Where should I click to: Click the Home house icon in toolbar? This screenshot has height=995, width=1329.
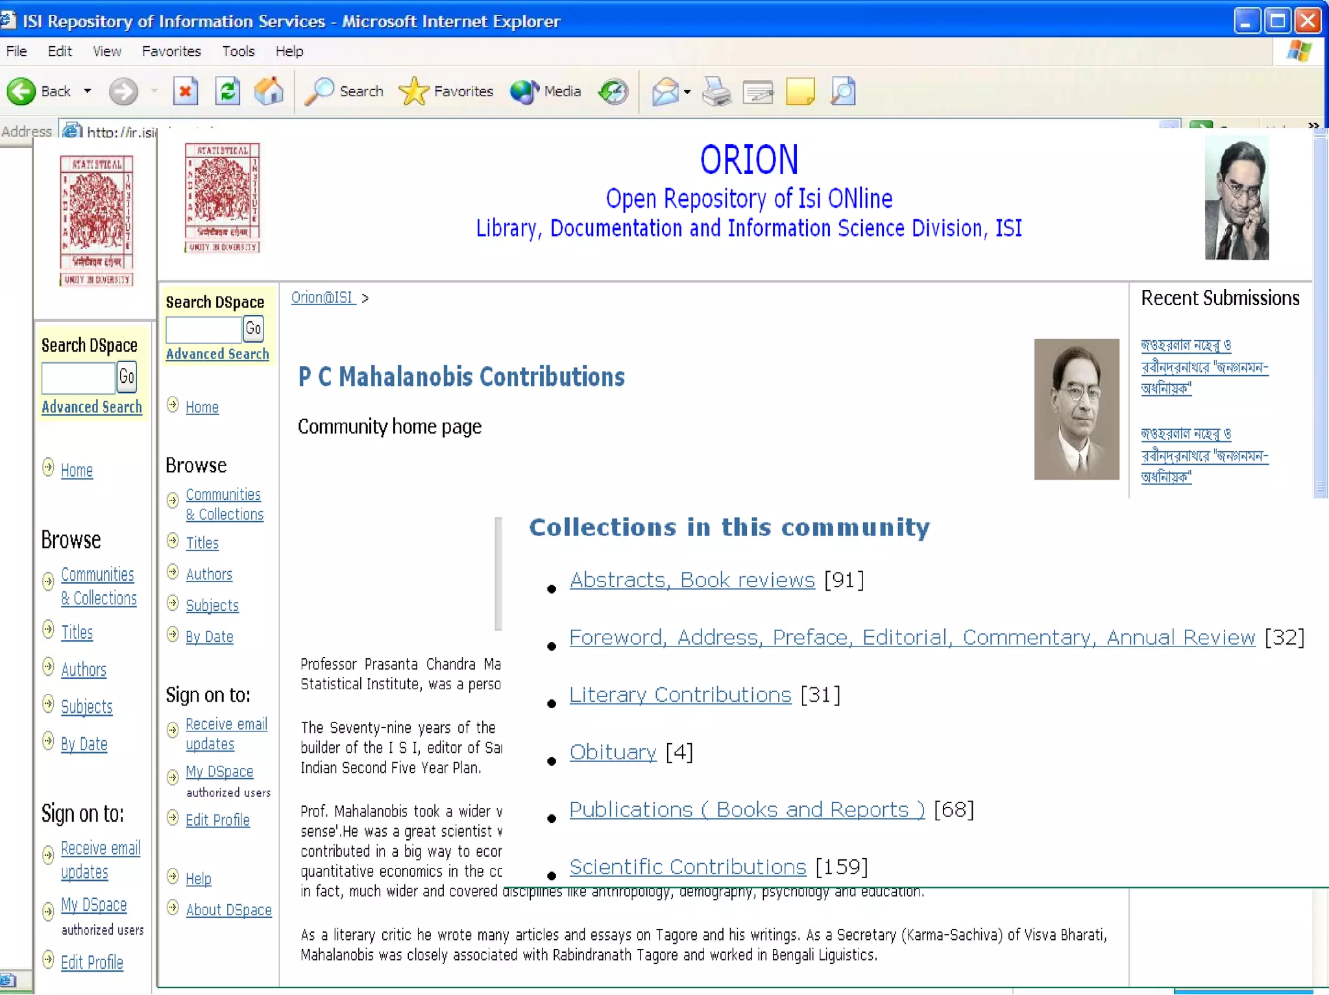269,92
